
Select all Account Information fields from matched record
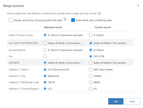click(45, 43)
